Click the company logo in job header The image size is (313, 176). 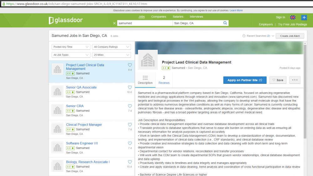(x=148, y=60)
